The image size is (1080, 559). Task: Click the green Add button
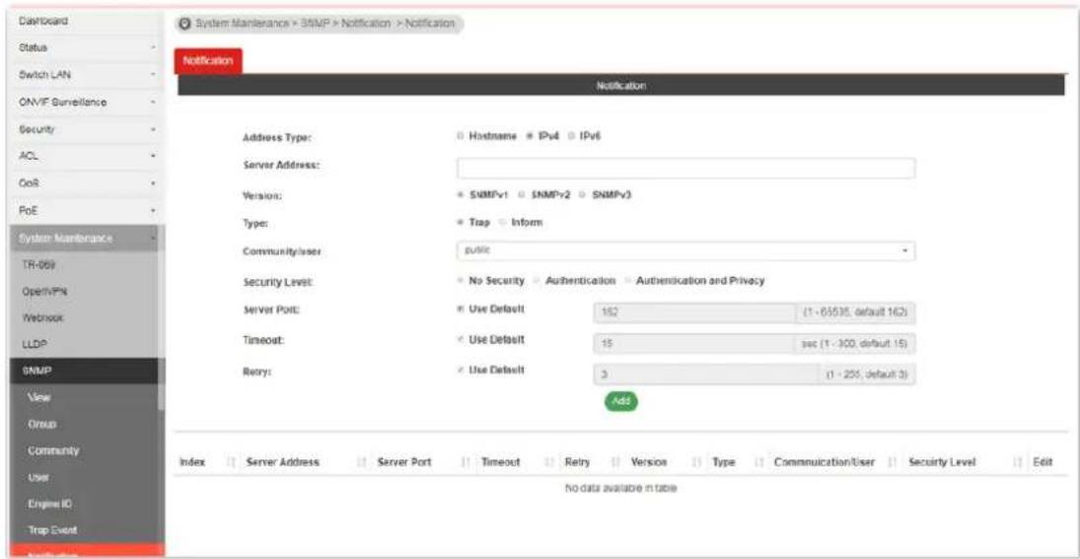click(621, 402)
